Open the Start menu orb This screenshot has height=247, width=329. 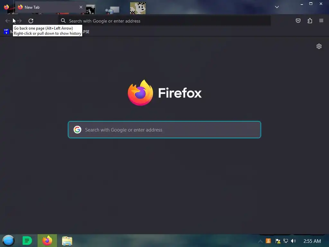tap(8, 241)
